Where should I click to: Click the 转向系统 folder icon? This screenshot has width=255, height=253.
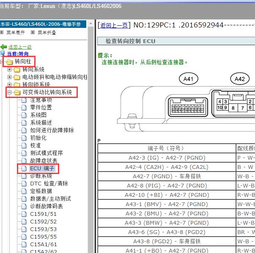pos(17,70)
